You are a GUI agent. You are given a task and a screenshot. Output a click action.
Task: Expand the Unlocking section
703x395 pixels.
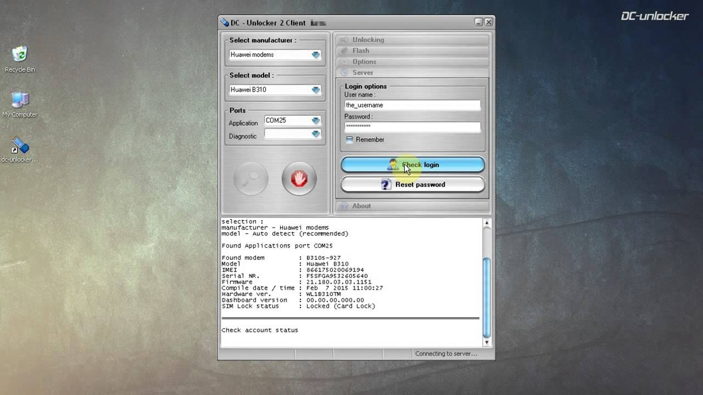[x=412, y=40]
